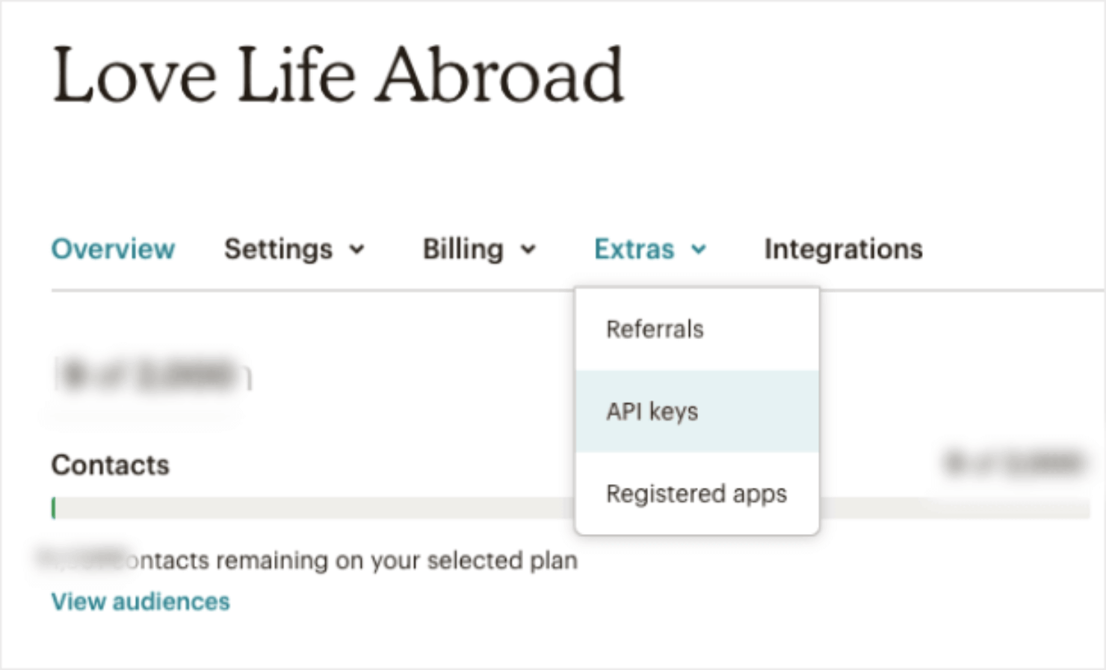This screenshot has height=670, width=1106.
Task: Click the blurred text above Contacts
Action: [x=149, y=375]
